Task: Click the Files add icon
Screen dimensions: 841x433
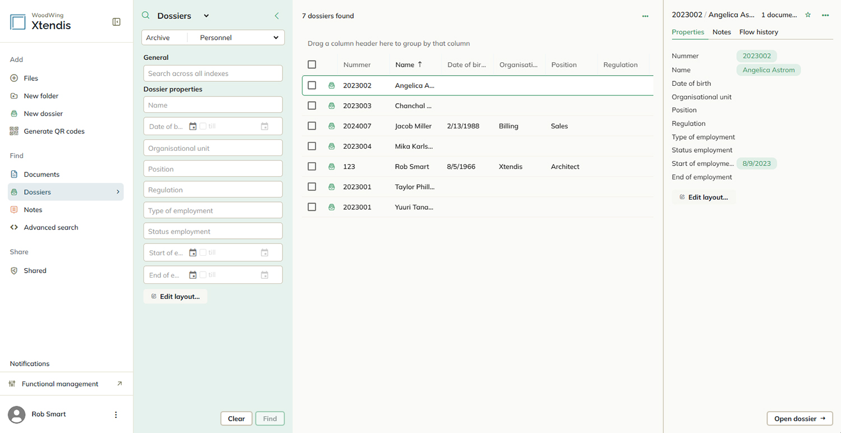Action: coord(15,78)
